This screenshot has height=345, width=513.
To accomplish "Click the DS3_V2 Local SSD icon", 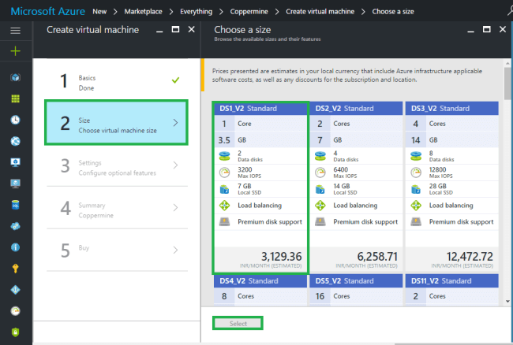I will (416, 189).
